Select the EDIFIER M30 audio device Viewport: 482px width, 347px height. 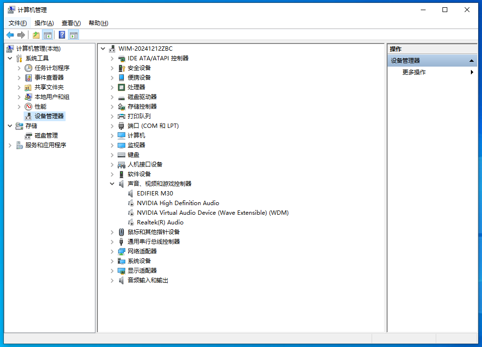[155, 193]
